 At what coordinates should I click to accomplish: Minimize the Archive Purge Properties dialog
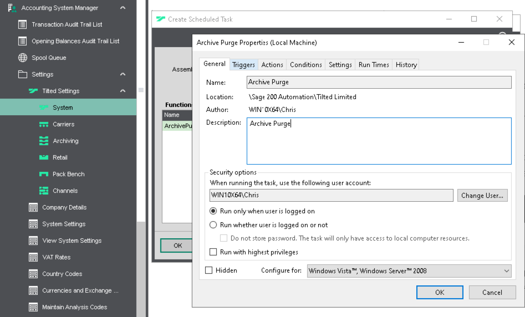click(x=462, y=42)
